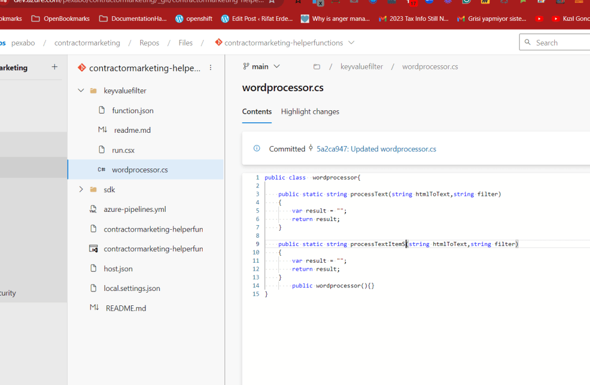Click wordprocessor.cs in path breadcrumb
The width and height of the screenshot is (590, 385).
(430, 66)
